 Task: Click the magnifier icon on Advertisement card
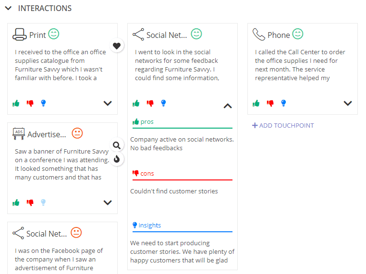tap(117, 145)
